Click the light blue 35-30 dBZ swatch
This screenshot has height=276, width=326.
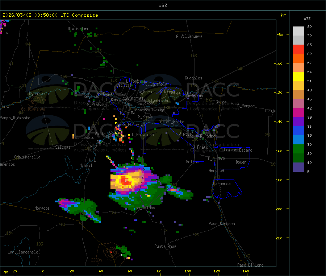(298, 140)
